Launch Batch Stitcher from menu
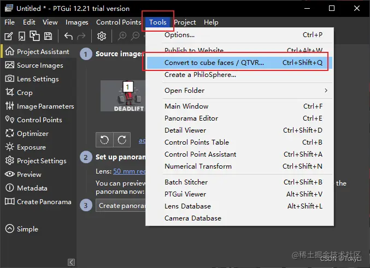The image size is (370, 268). [239, 182]
